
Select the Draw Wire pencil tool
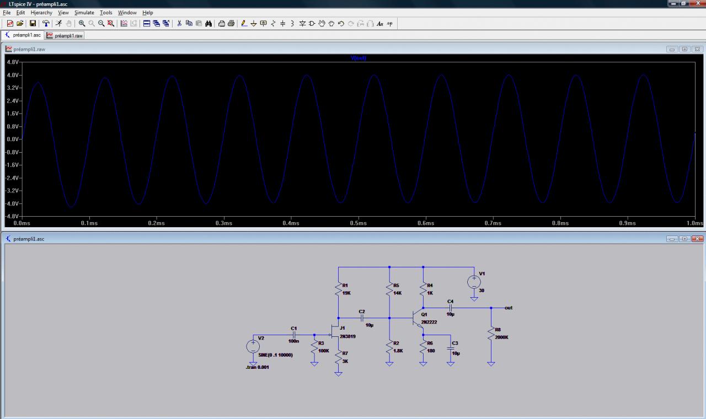coord(244,23)
